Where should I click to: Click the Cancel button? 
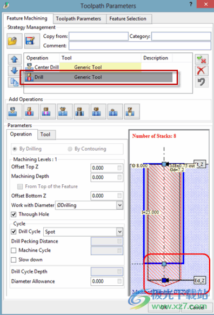[x=197, y=307]
